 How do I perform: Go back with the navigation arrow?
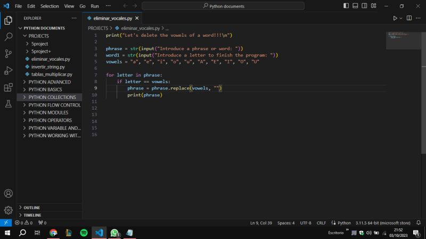point(125,6)
